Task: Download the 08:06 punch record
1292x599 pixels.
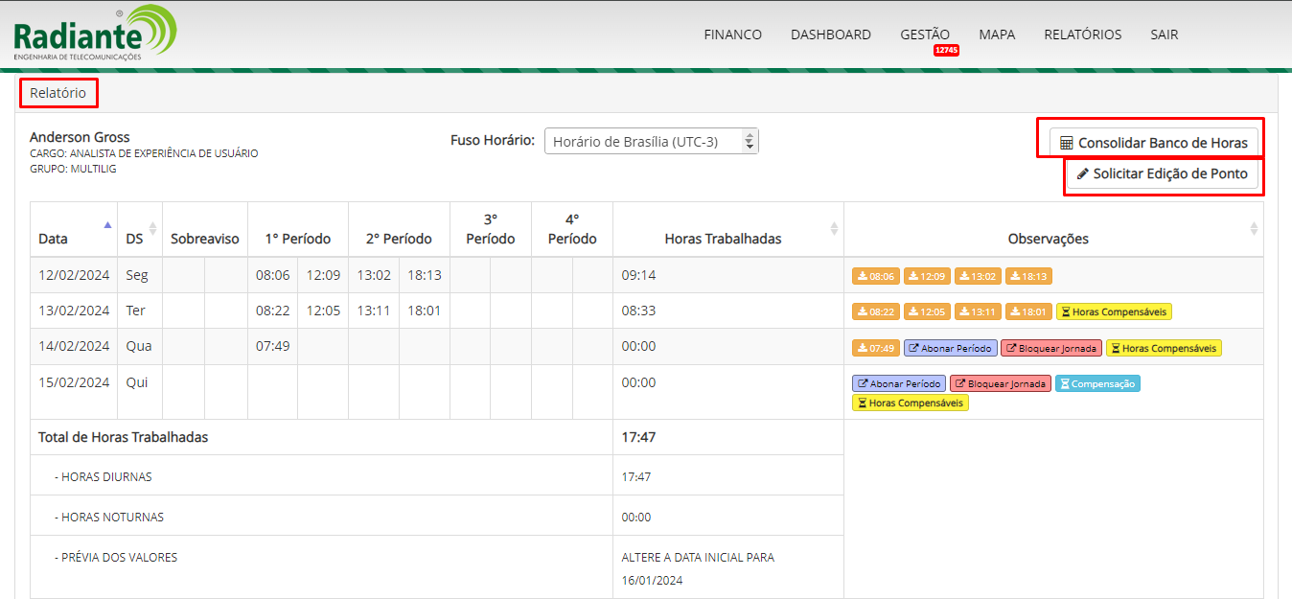Action: coord(875,276)
